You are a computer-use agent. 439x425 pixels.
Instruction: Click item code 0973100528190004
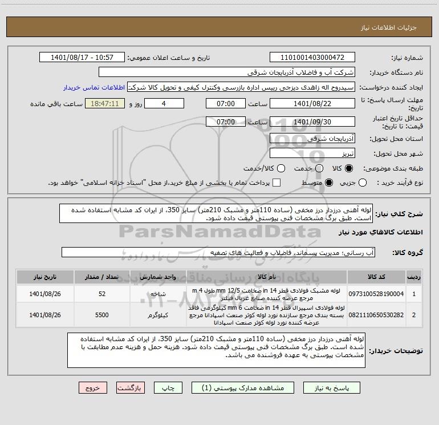(x=376, y=294)
